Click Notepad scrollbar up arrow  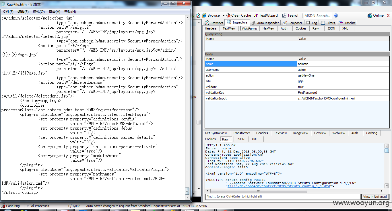pyautogui.click(x=187, y=17)
